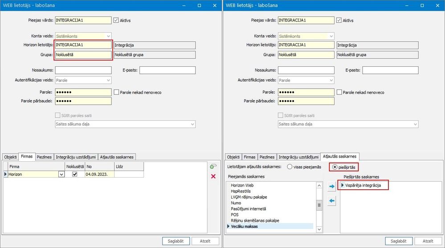
Task: Select Numo in available interfaces
Action: [236, 203]
